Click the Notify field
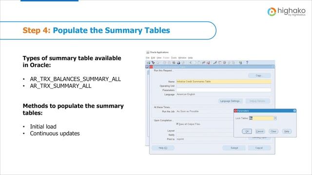The width and height of the screenshot is (312, 175). [205, 135]
